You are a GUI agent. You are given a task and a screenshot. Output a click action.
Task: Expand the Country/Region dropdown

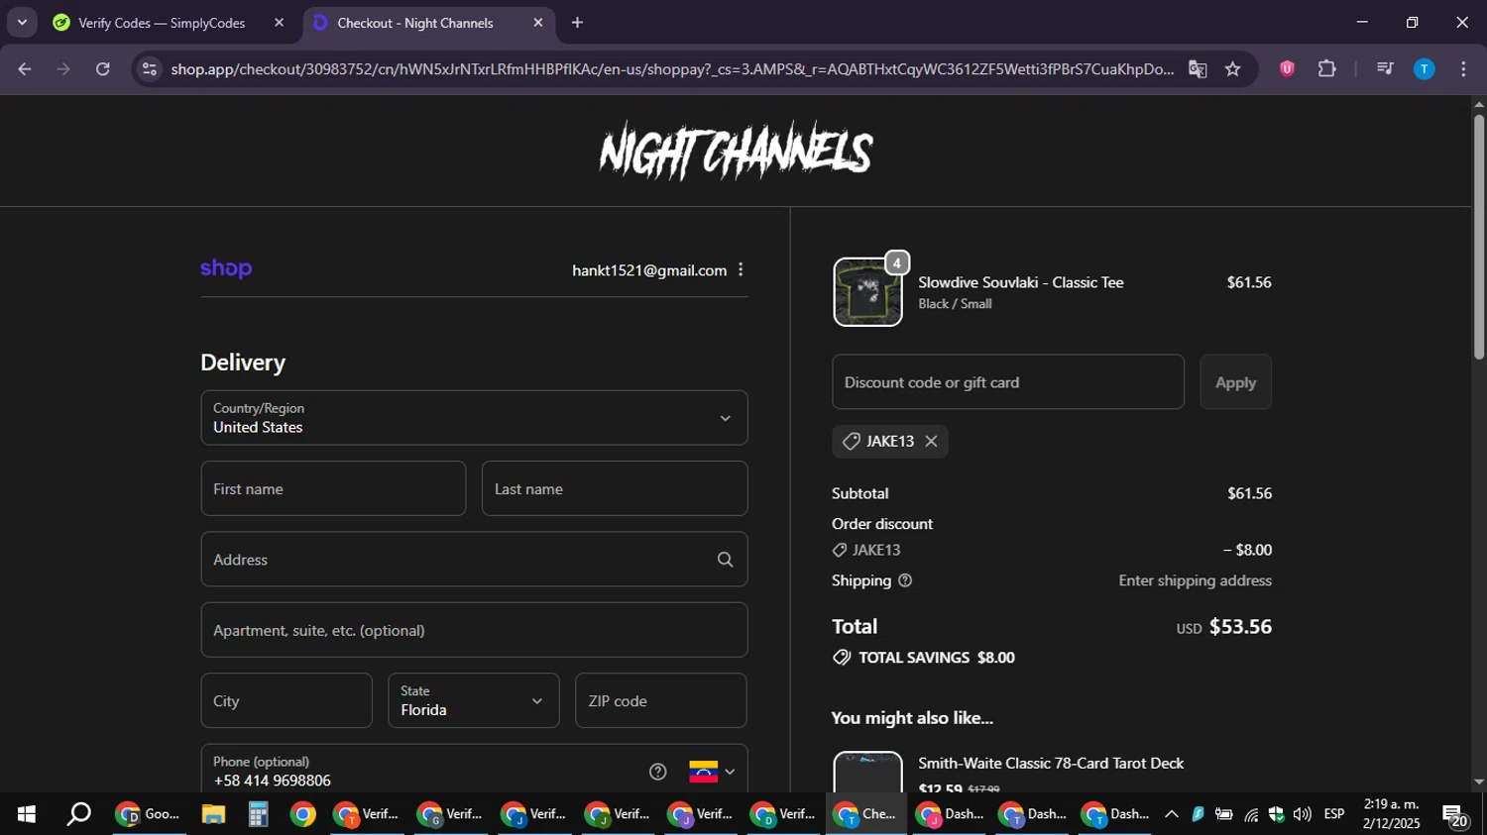pyautogui.click(x=474, y=418)
